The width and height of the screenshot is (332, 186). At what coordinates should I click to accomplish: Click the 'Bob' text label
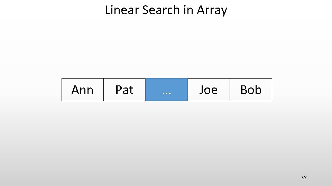[251, 90]
